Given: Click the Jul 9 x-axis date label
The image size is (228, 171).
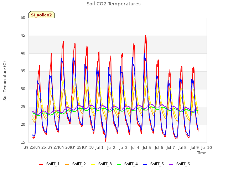Looking at the screenshot, I should click(x=195, y=147).
